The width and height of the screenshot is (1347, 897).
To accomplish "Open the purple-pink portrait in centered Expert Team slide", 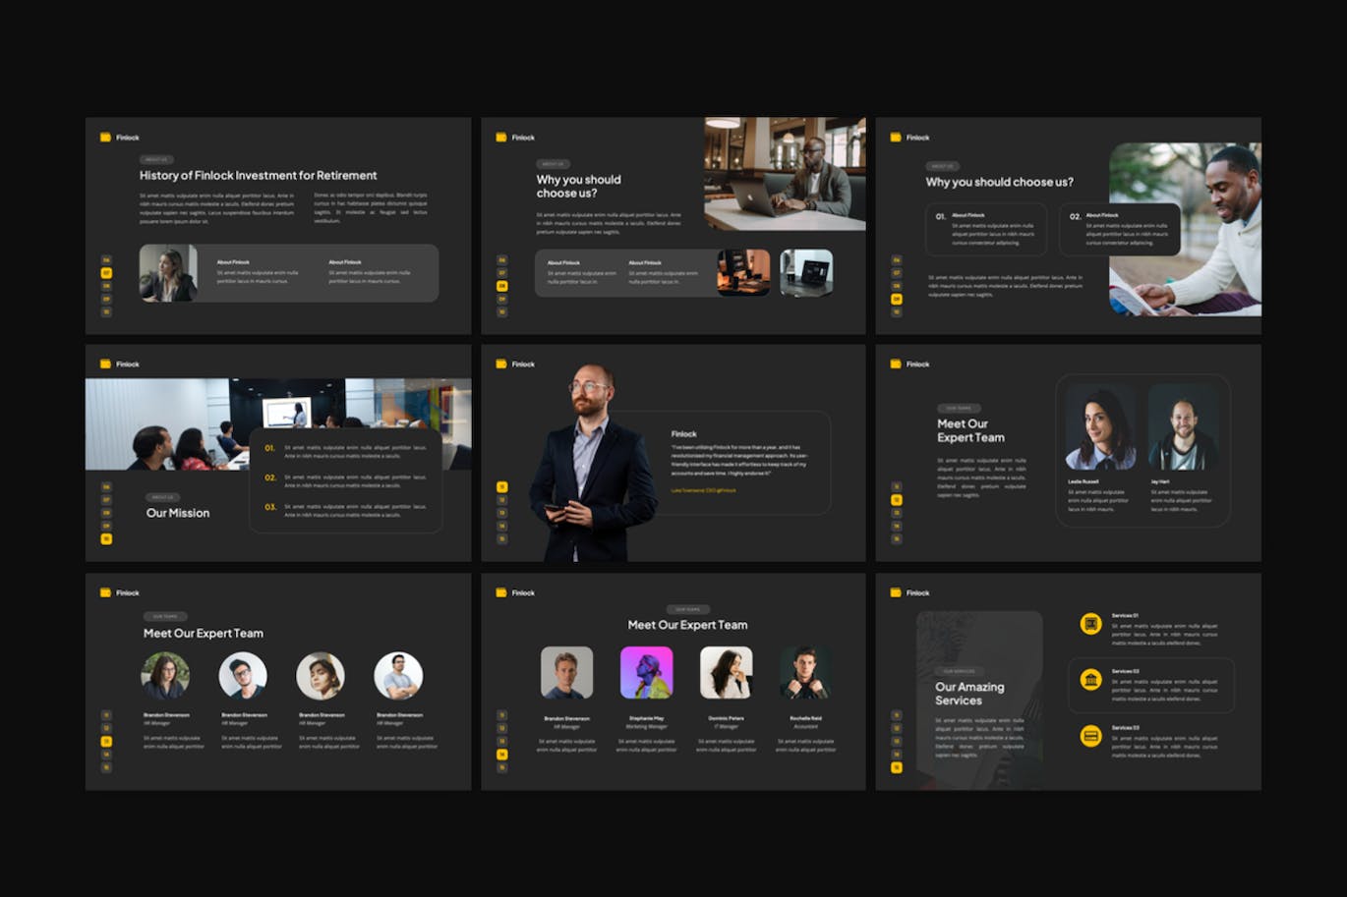I will point(646,673).
